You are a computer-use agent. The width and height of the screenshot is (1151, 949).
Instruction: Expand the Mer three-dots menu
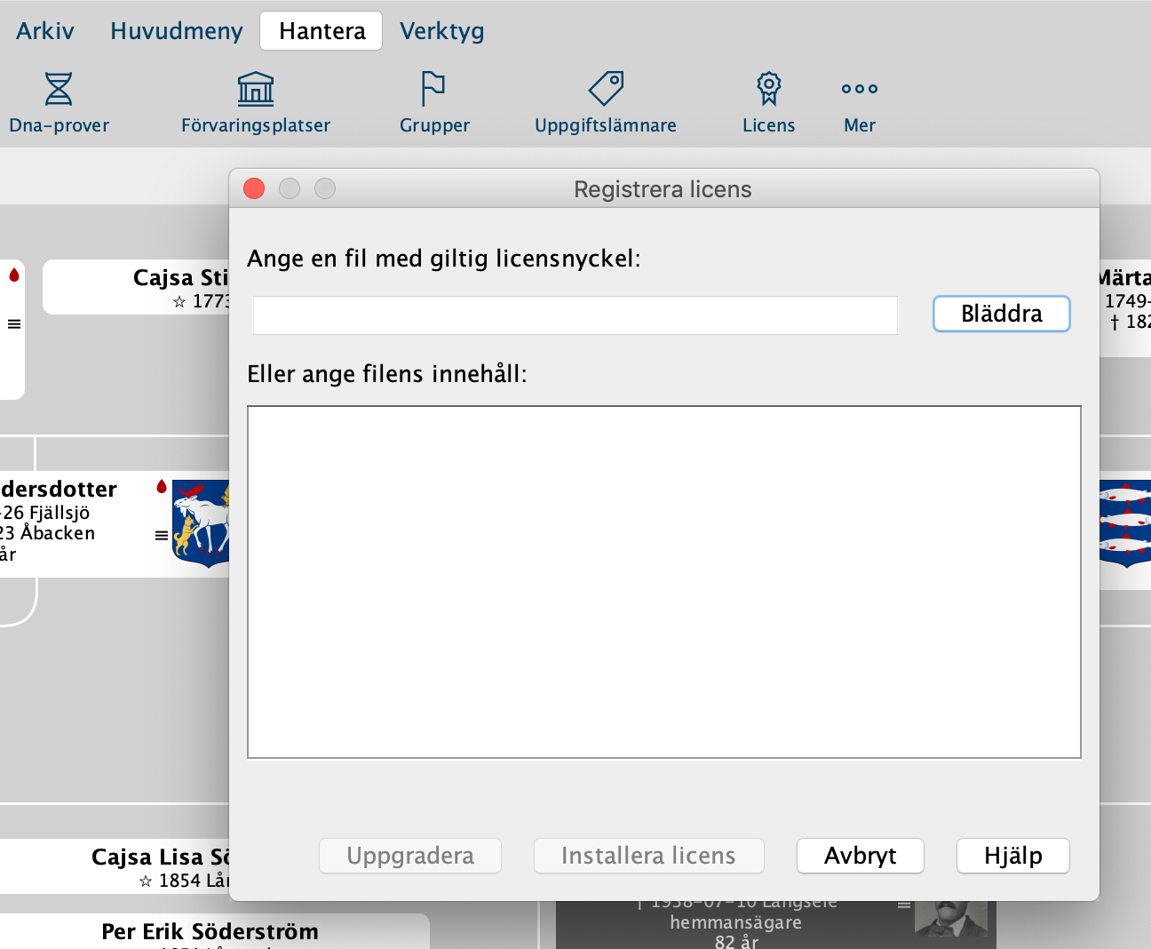(859, 89)
